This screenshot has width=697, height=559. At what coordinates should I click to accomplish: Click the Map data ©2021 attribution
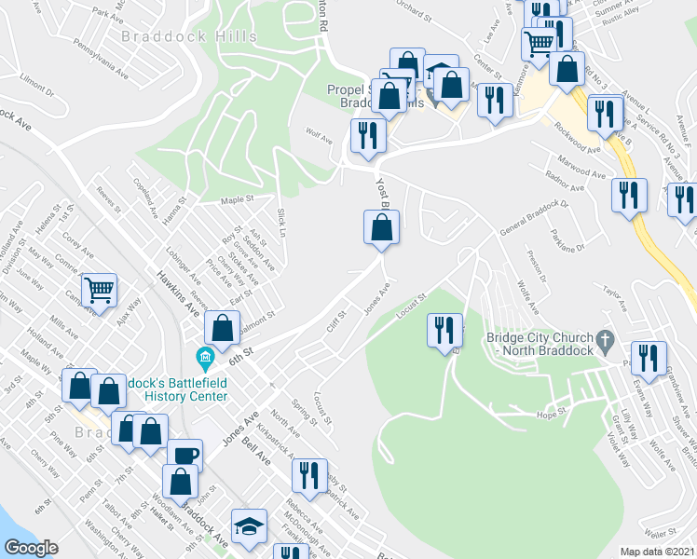[658, 552]
